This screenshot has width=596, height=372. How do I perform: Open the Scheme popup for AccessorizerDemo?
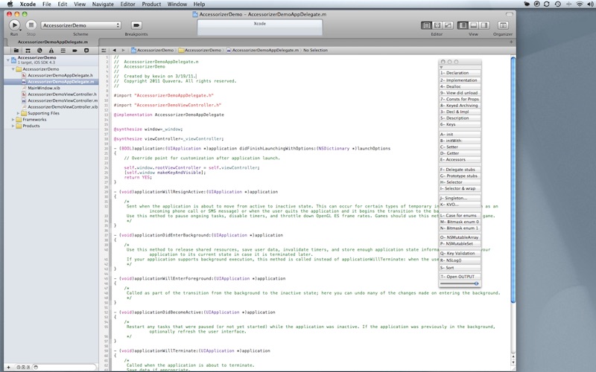coord(80,25)
